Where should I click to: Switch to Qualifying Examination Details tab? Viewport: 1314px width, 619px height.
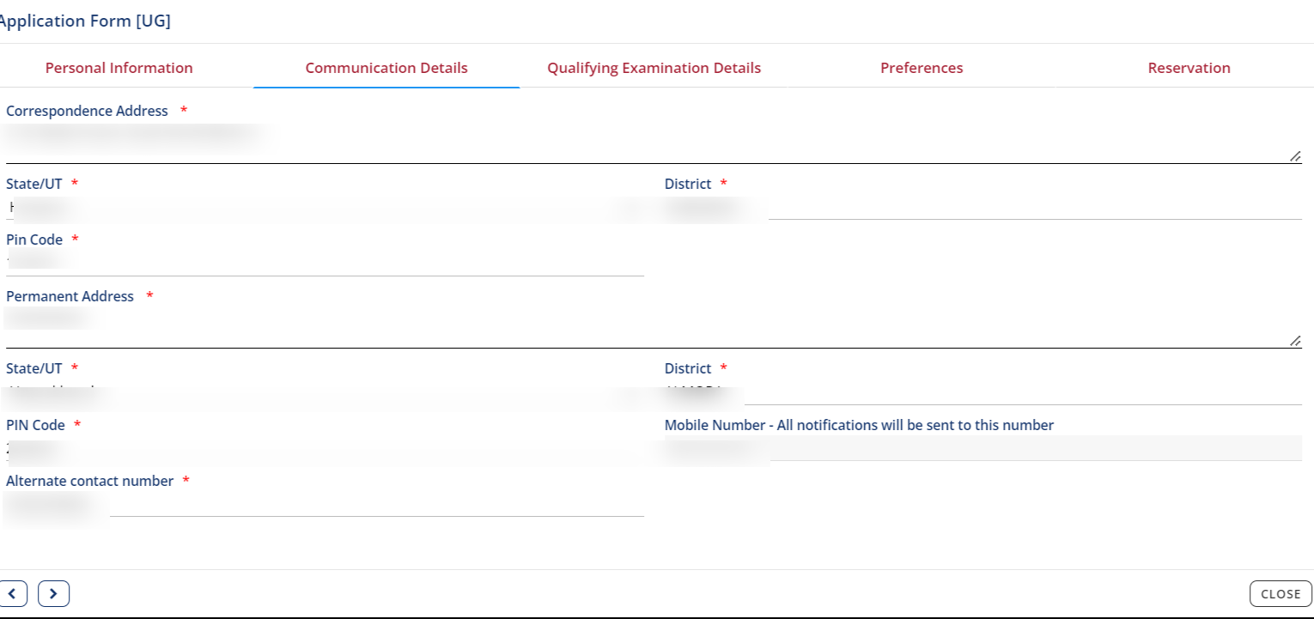point(654,68)
